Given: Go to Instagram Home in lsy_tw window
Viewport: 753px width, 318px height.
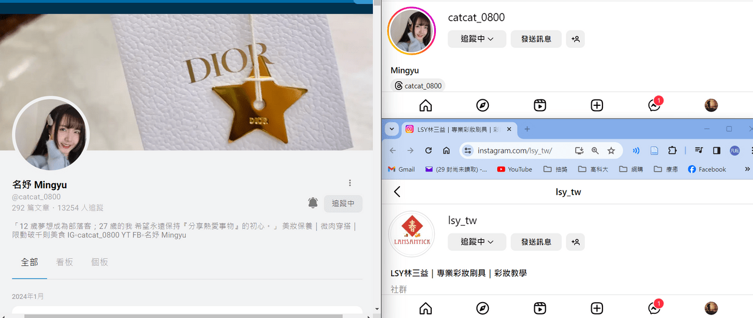Looking at the screenshot, I should pos(425,309).
